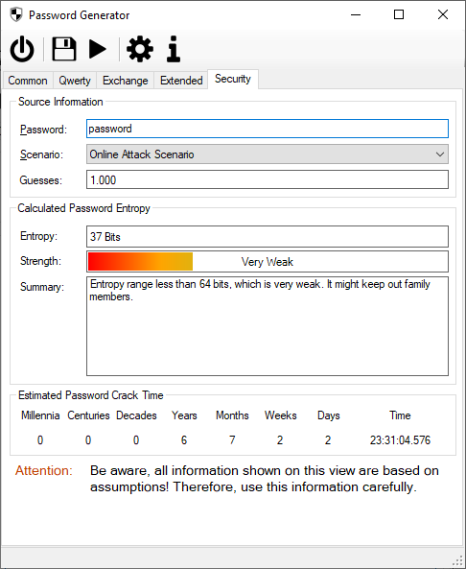
Task: Click the Guesses field showing 1.000
Action: (x=268, y=180)
